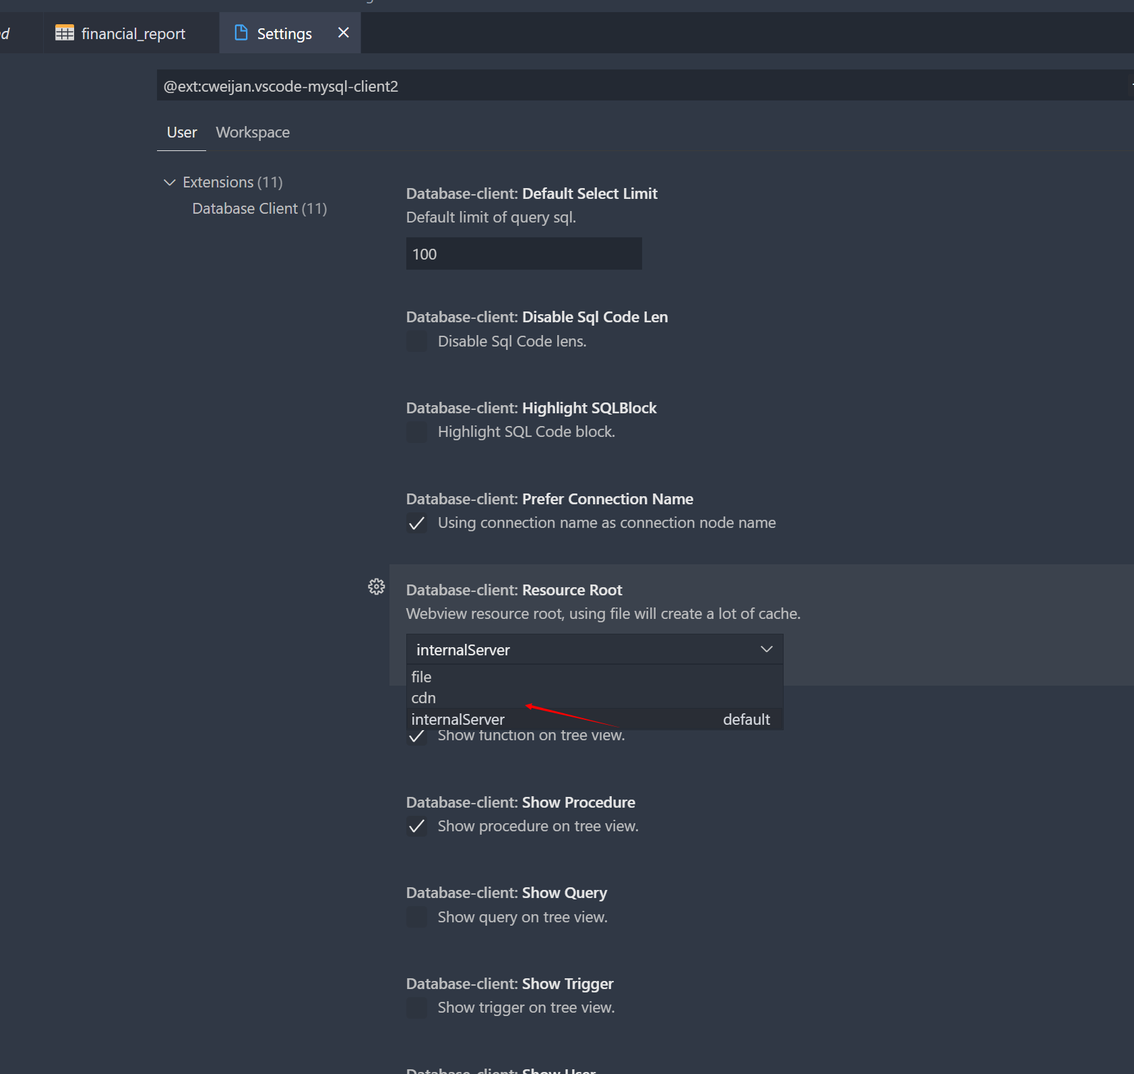Switch to the Workspace settings tab
Viewport: 1134px width, 1074px height.
pyautogui.click(x=253, y=132)
